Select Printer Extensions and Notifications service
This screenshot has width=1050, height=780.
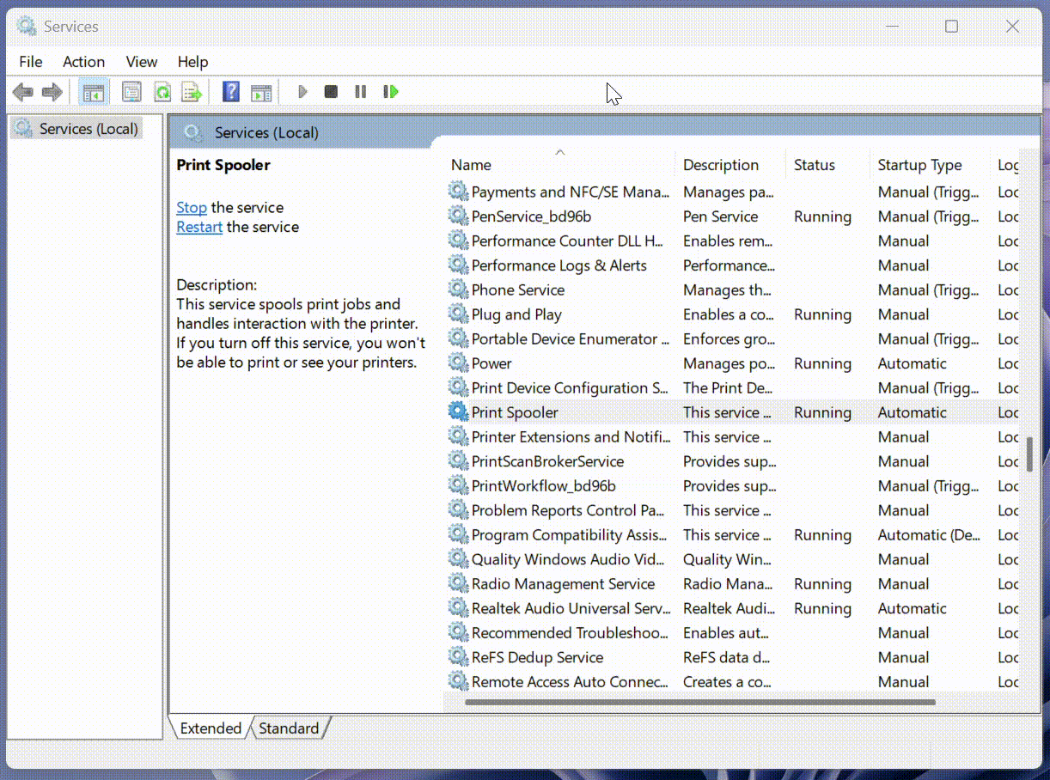(x=571, y=437)
